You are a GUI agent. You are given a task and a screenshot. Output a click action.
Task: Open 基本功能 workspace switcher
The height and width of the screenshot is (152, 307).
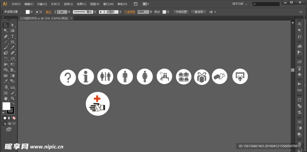tap(240, 4)
